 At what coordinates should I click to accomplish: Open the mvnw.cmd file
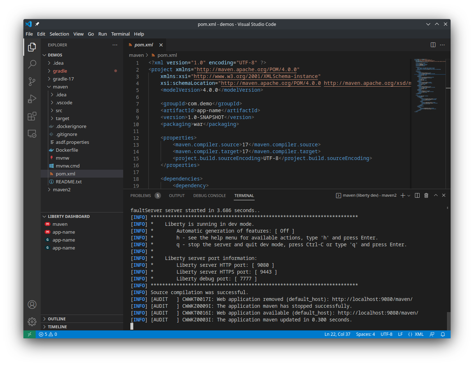82,166
